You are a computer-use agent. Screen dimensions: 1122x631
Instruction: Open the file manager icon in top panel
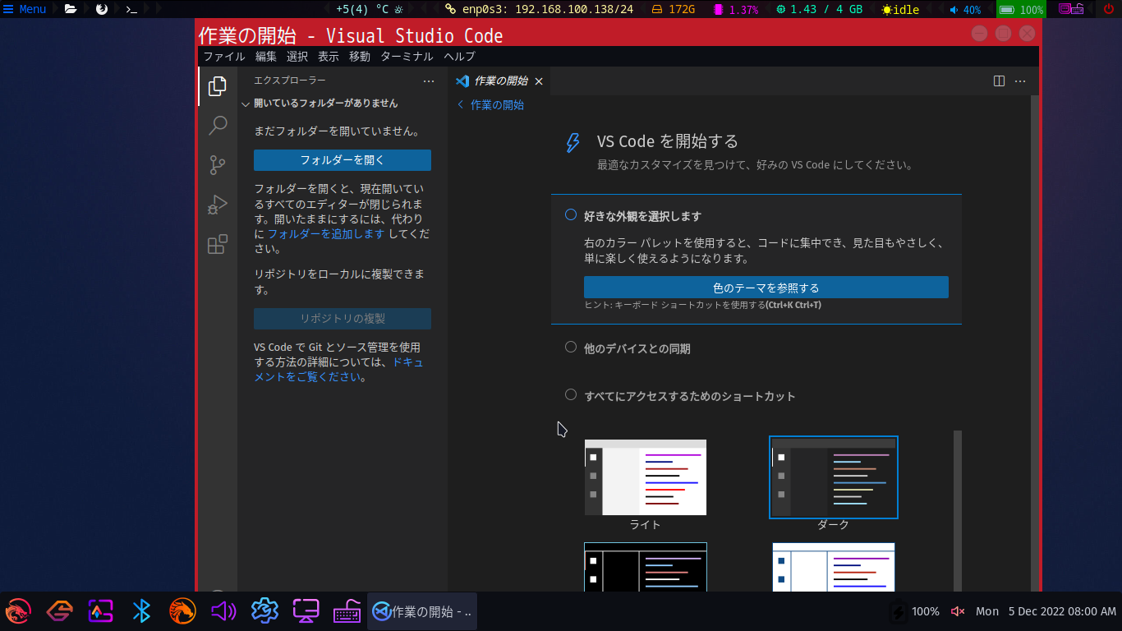pyautogui.click(x=71, y=9)
